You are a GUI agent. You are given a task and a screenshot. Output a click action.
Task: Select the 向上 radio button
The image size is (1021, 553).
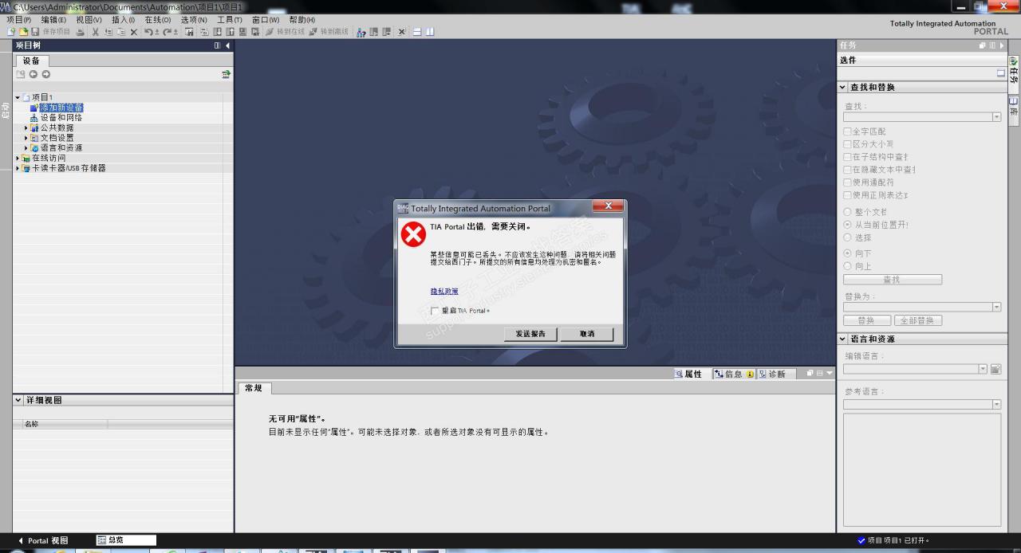[847, 266]
